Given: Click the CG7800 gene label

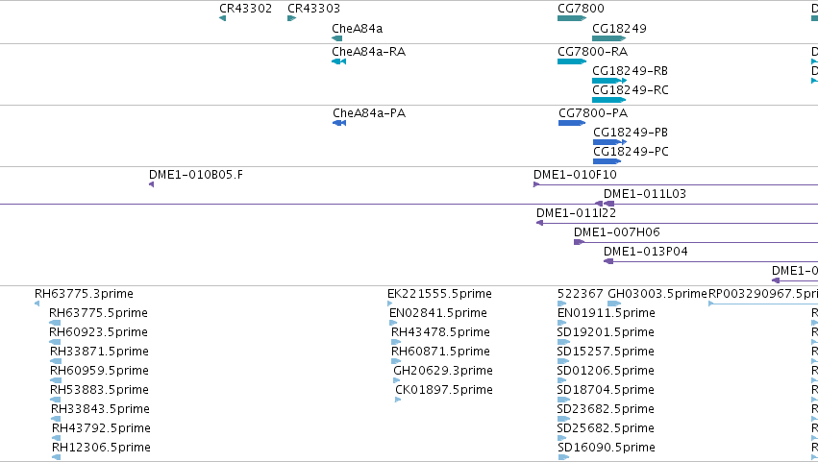Looking at the screenshot, I should click(581, 9).
